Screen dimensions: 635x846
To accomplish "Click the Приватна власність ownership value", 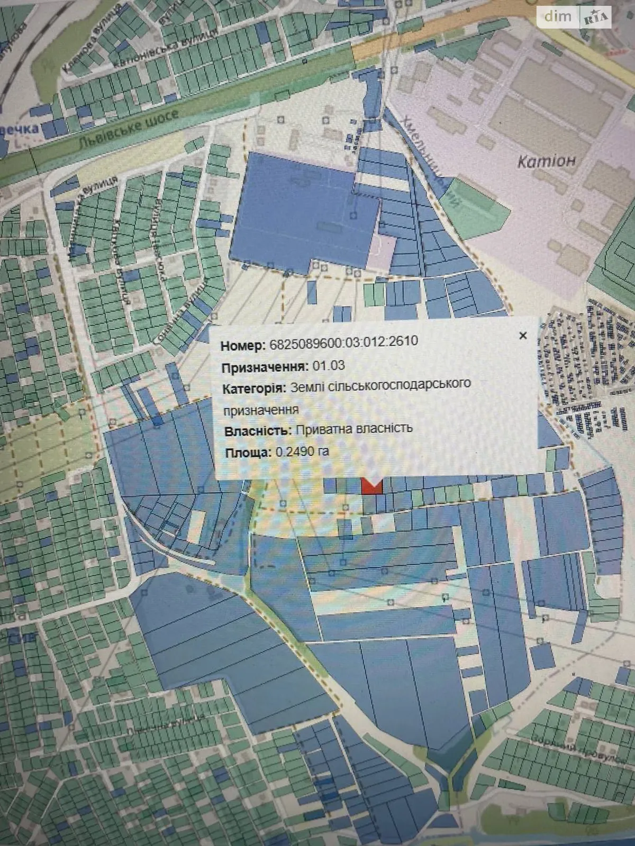I will (x=353, y=429).
